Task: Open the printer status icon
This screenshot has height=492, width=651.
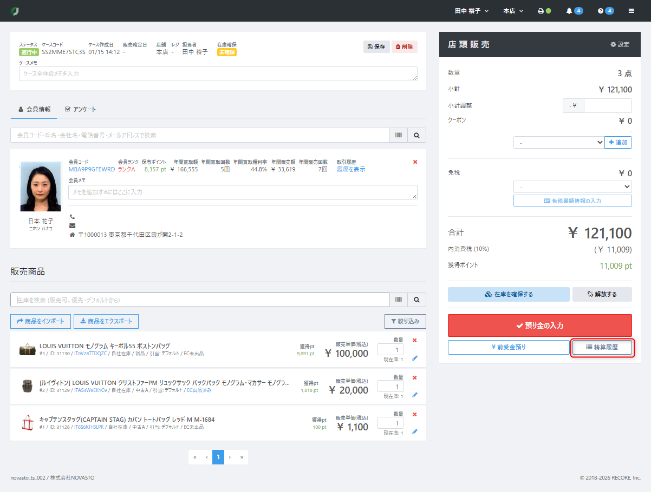Action: coord(544,11)
